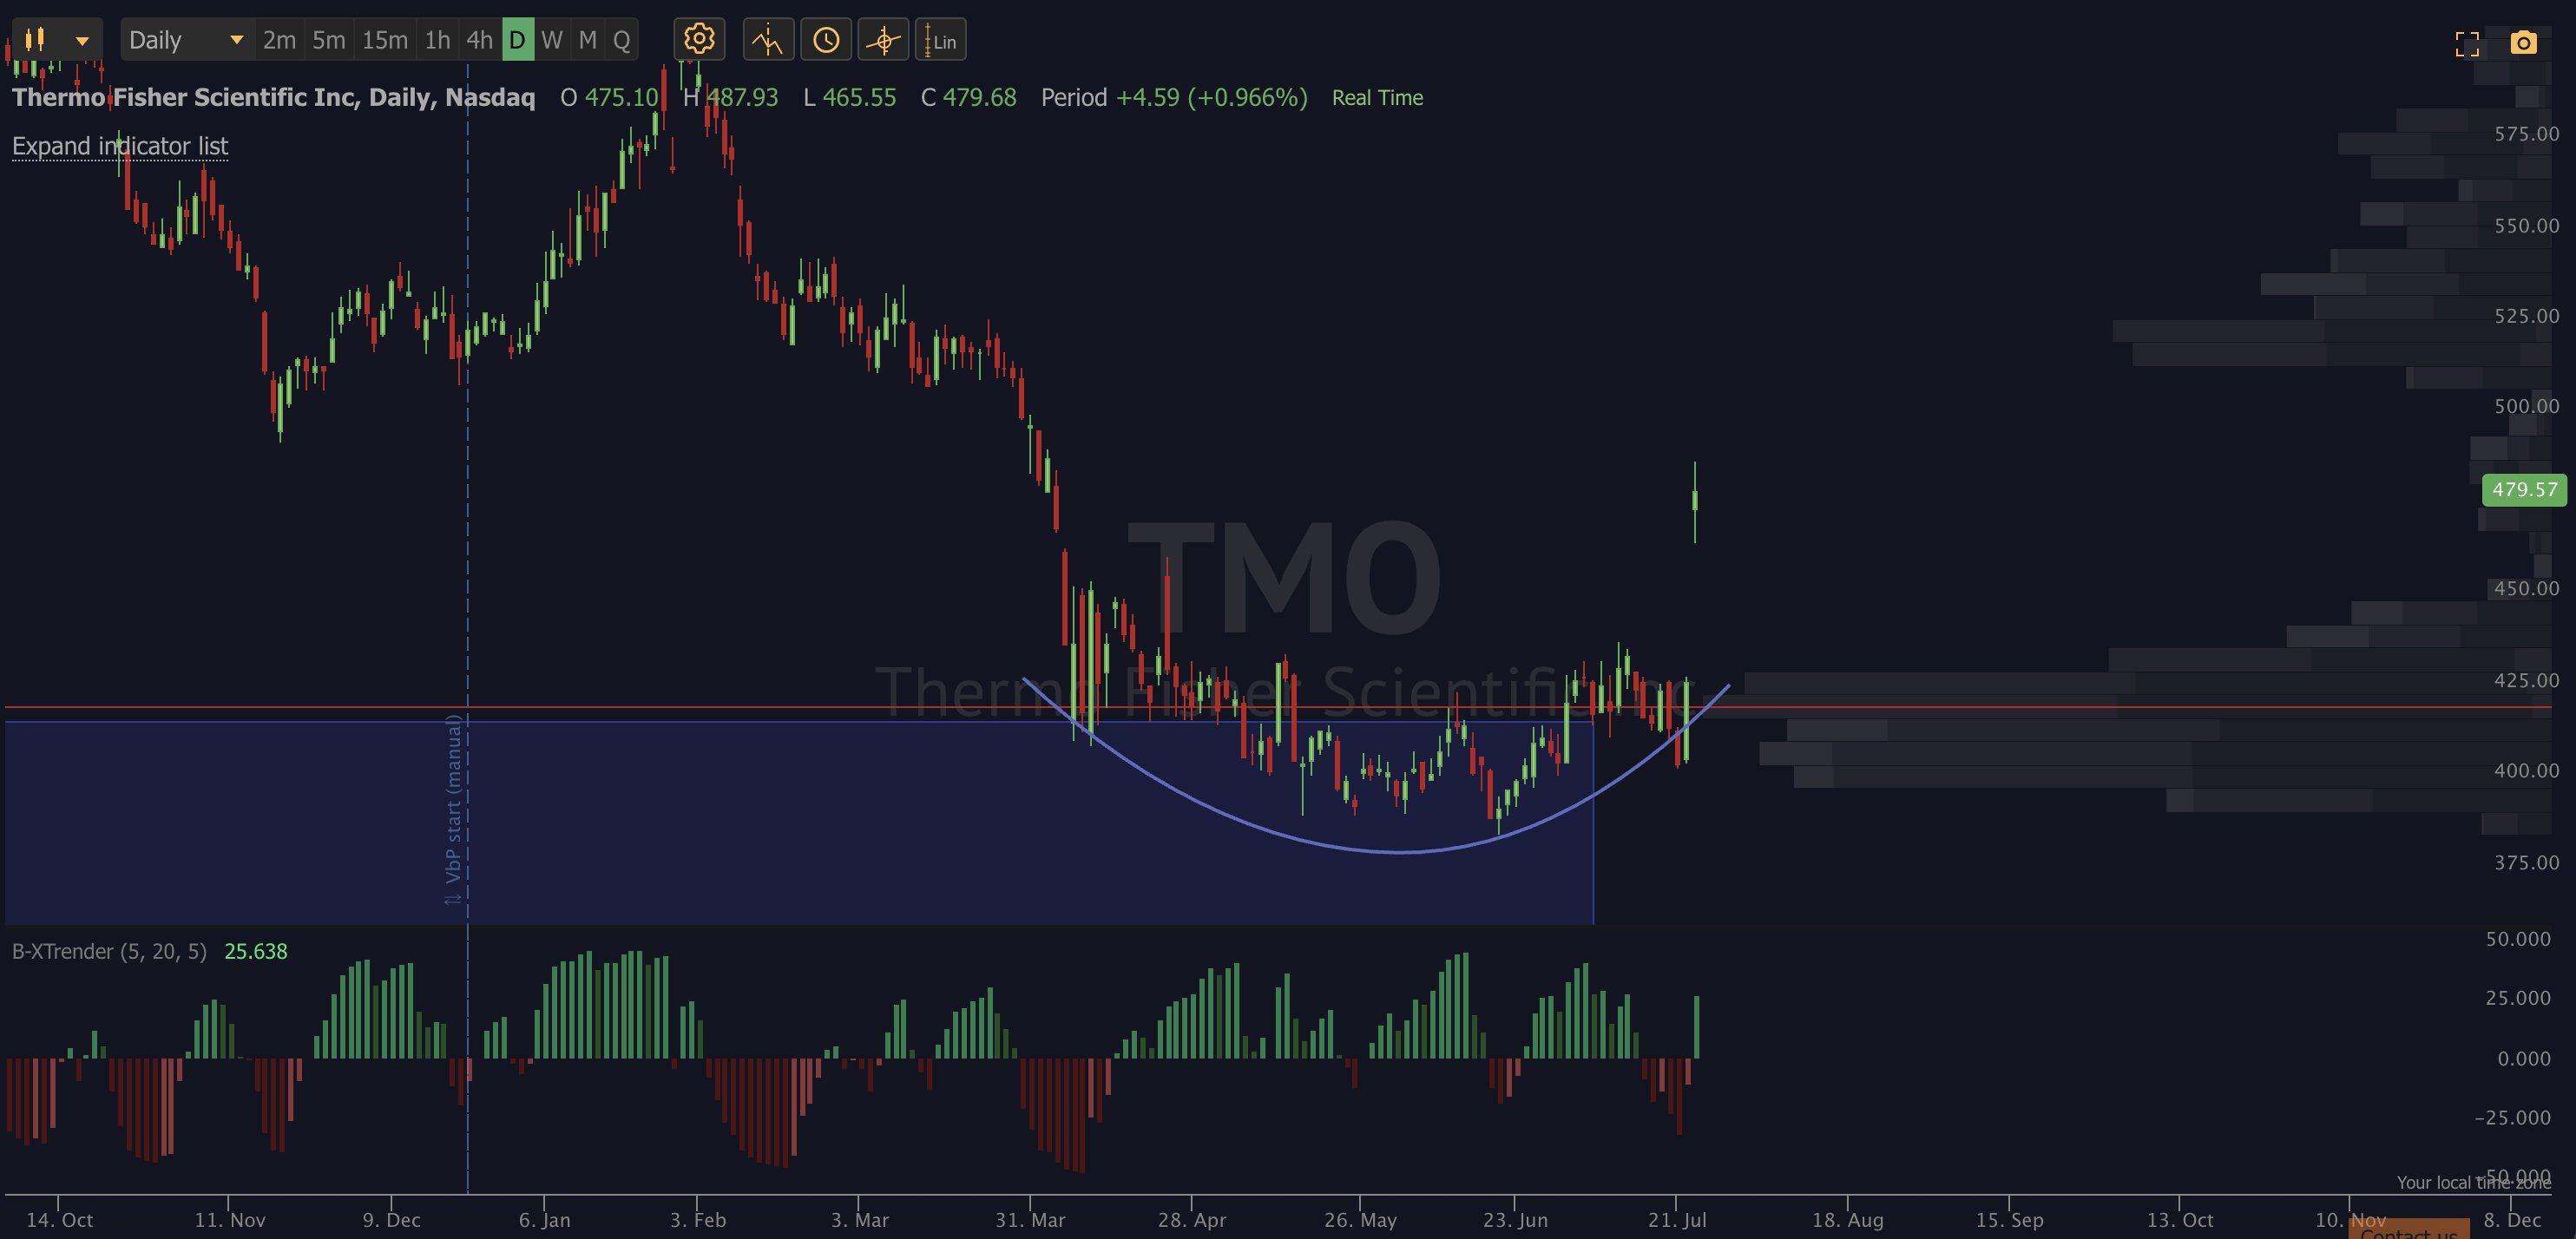Expand chart type dropdown arrow
2576x1239 pixels.
82,41
